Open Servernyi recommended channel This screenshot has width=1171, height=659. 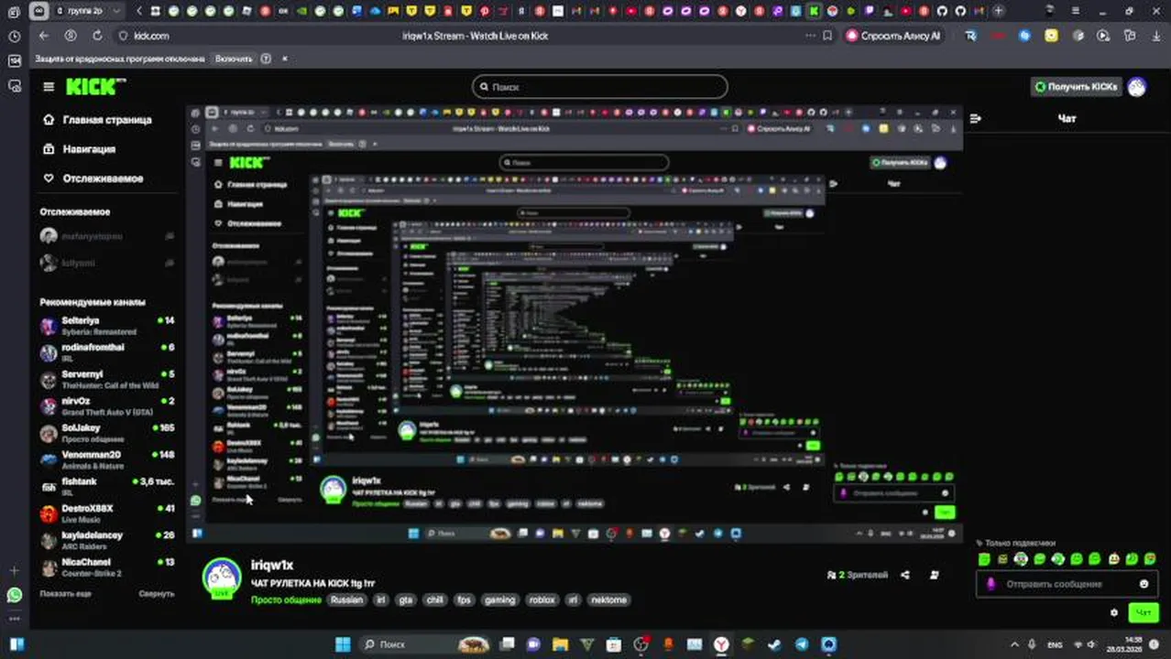click(107, 380)
